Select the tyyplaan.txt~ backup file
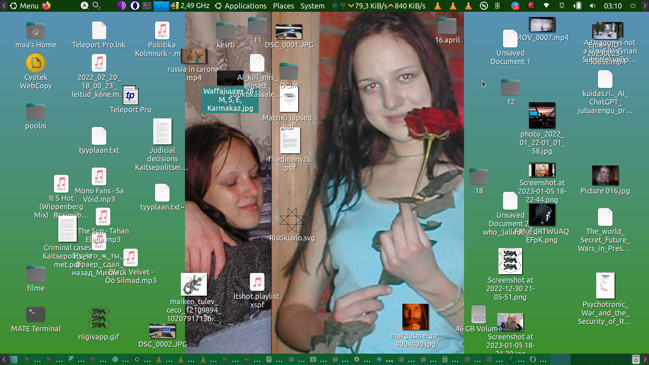Viewport: 649px width, 365px height. click(162, 198)
